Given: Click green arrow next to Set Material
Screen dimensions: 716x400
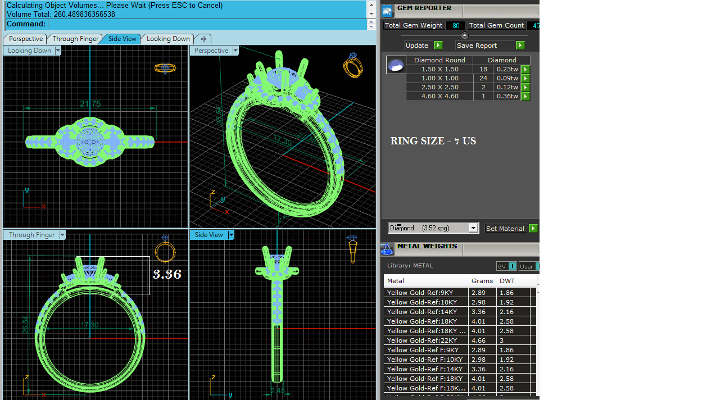Looking at the screenshot, I should coord(533,229).
